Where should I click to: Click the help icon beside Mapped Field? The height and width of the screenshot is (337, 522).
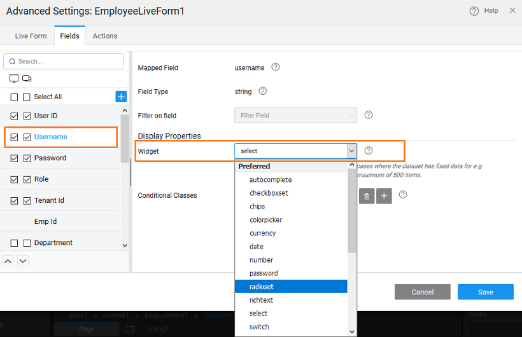coord(276,67)
